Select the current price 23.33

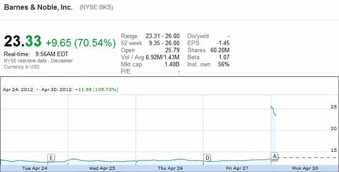pyautogui.click(x=23, y=41)
